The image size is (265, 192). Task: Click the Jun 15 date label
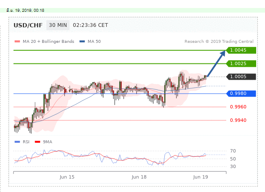point(67,177)
